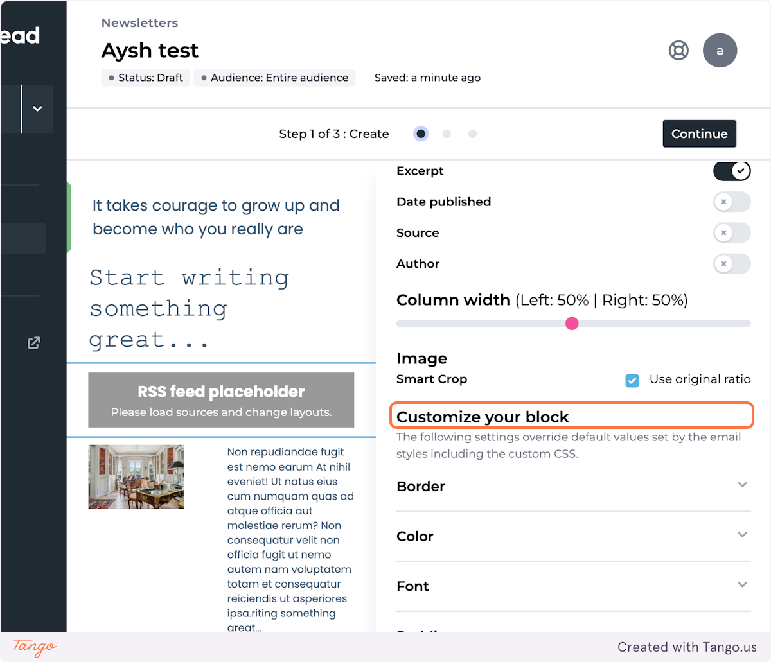The width and height of the screenshot is (771, 662).
Task: Click the Continue button
Action: (699, 134)
